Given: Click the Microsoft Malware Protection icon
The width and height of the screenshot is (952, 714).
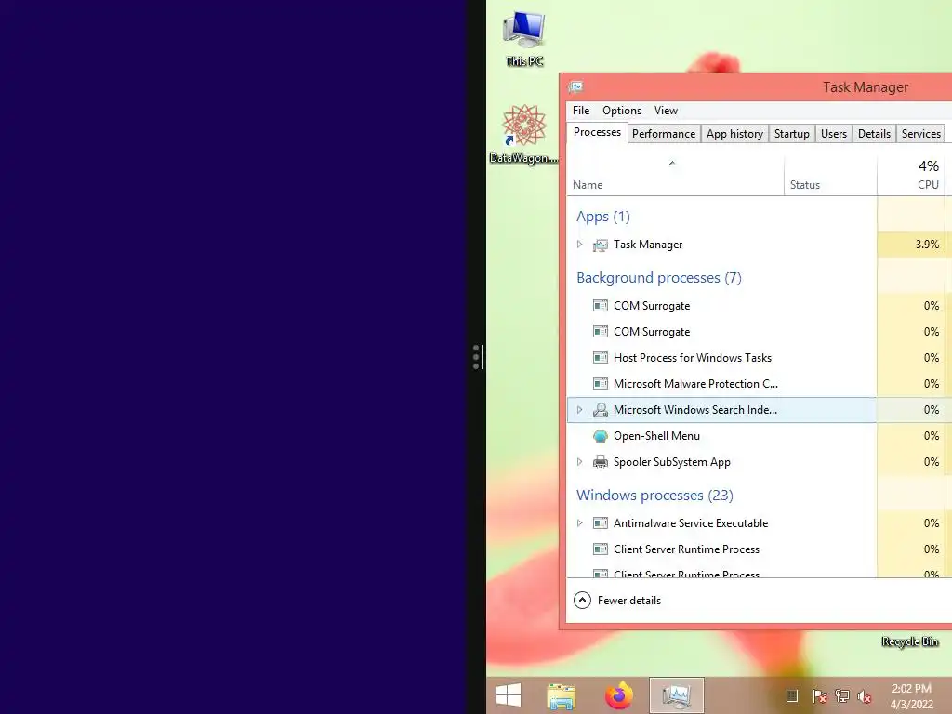Looking at the screenshot, I should click(x=600, y=384).
